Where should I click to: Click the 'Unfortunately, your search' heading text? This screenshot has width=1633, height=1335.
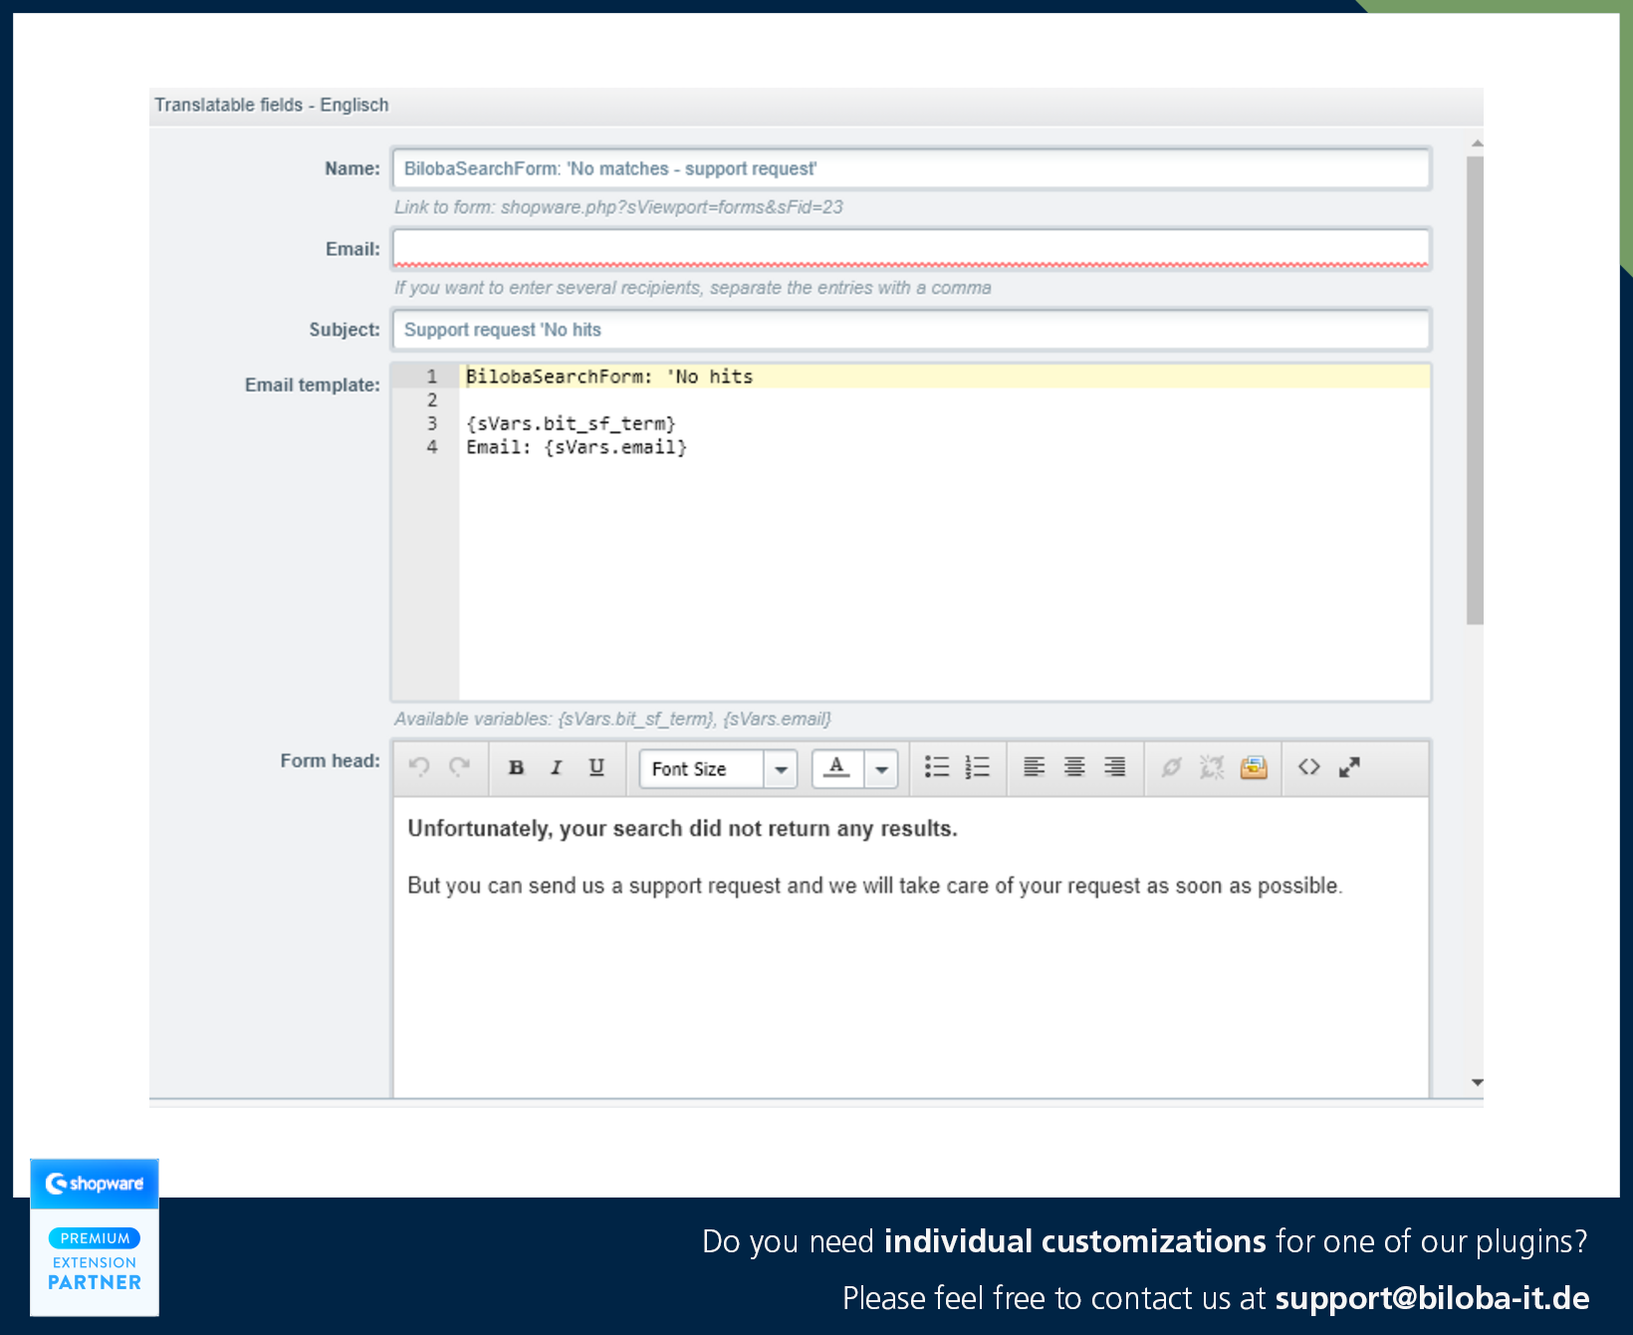tap(682, 829)
